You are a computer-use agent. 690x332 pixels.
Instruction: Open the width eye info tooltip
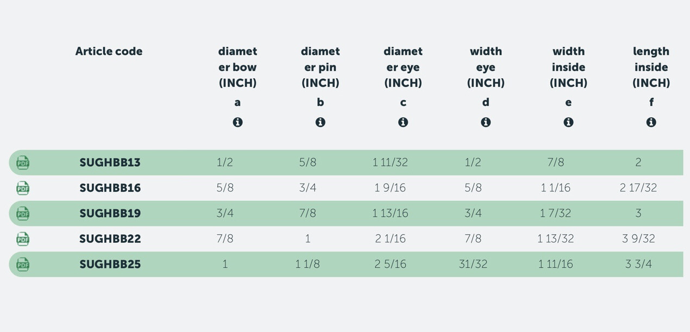[x=486, y=122]
